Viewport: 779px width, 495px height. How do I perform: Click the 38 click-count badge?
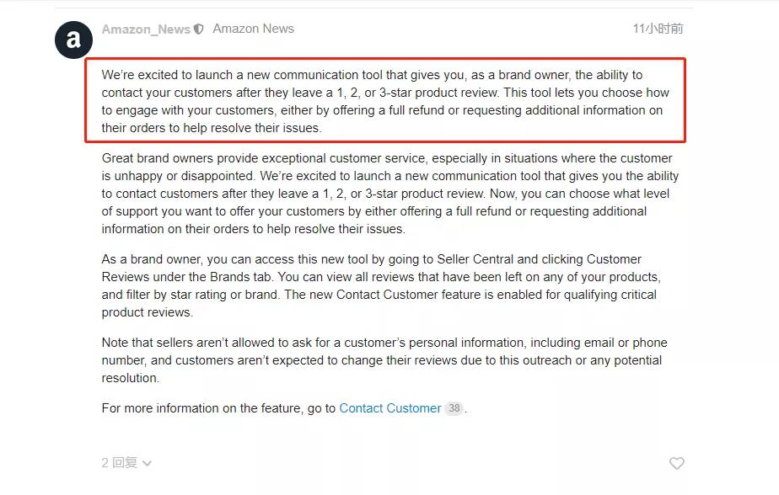point(454,408)
